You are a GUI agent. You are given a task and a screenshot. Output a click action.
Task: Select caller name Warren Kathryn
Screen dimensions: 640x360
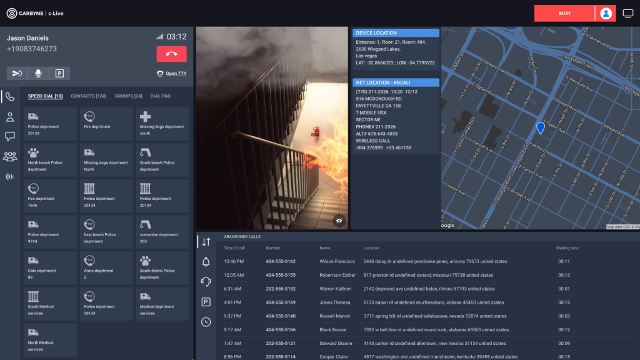(336, 289)
